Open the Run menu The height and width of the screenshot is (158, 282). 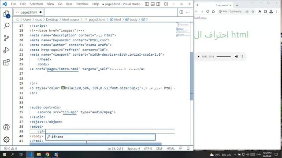click(69, 4)
